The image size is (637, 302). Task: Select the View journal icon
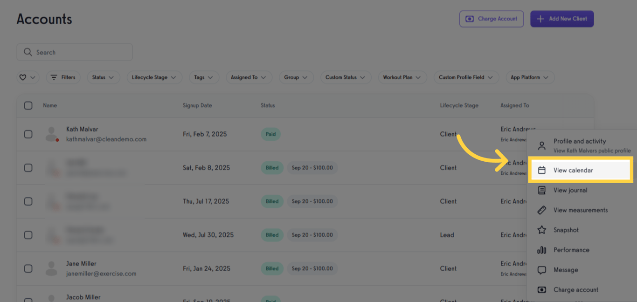[x=541, y=190]
